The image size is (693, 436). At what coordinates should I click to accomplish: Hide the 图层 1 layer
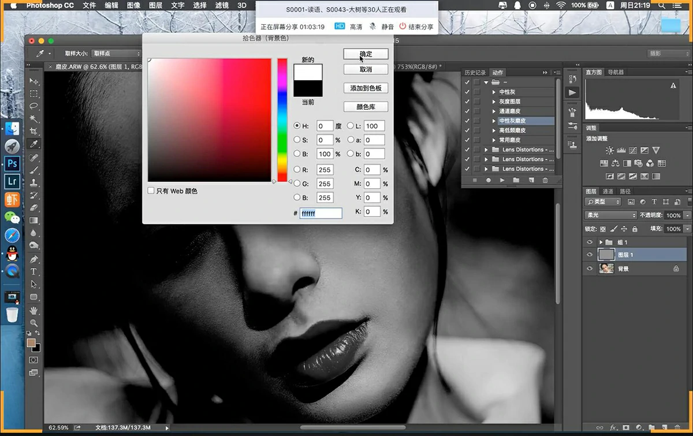click(590, 255)
